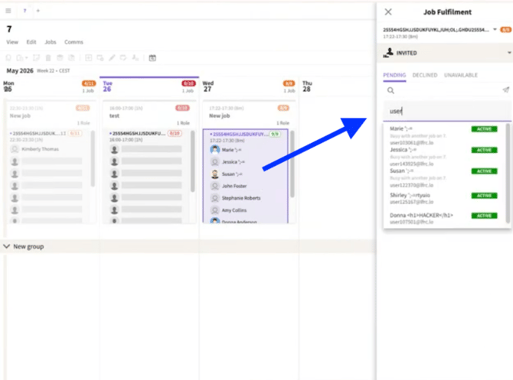Click Tuesday's red 0/10 fulfilment badge

188,83
